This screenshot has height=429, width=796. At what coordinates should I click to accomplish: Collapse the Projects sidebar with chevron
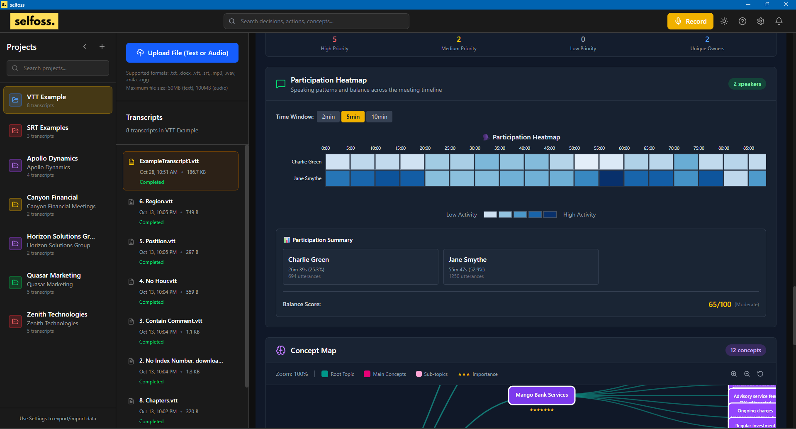[x=85, y=46]
